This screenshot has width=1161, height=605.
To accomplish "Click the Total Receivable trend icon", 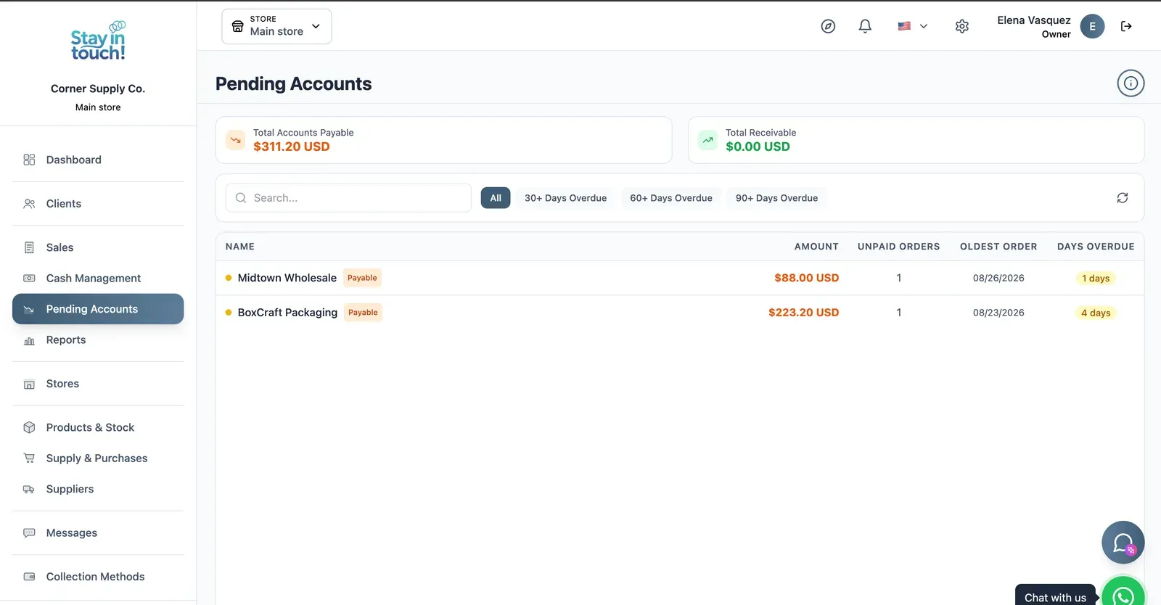I will (708, 140).
